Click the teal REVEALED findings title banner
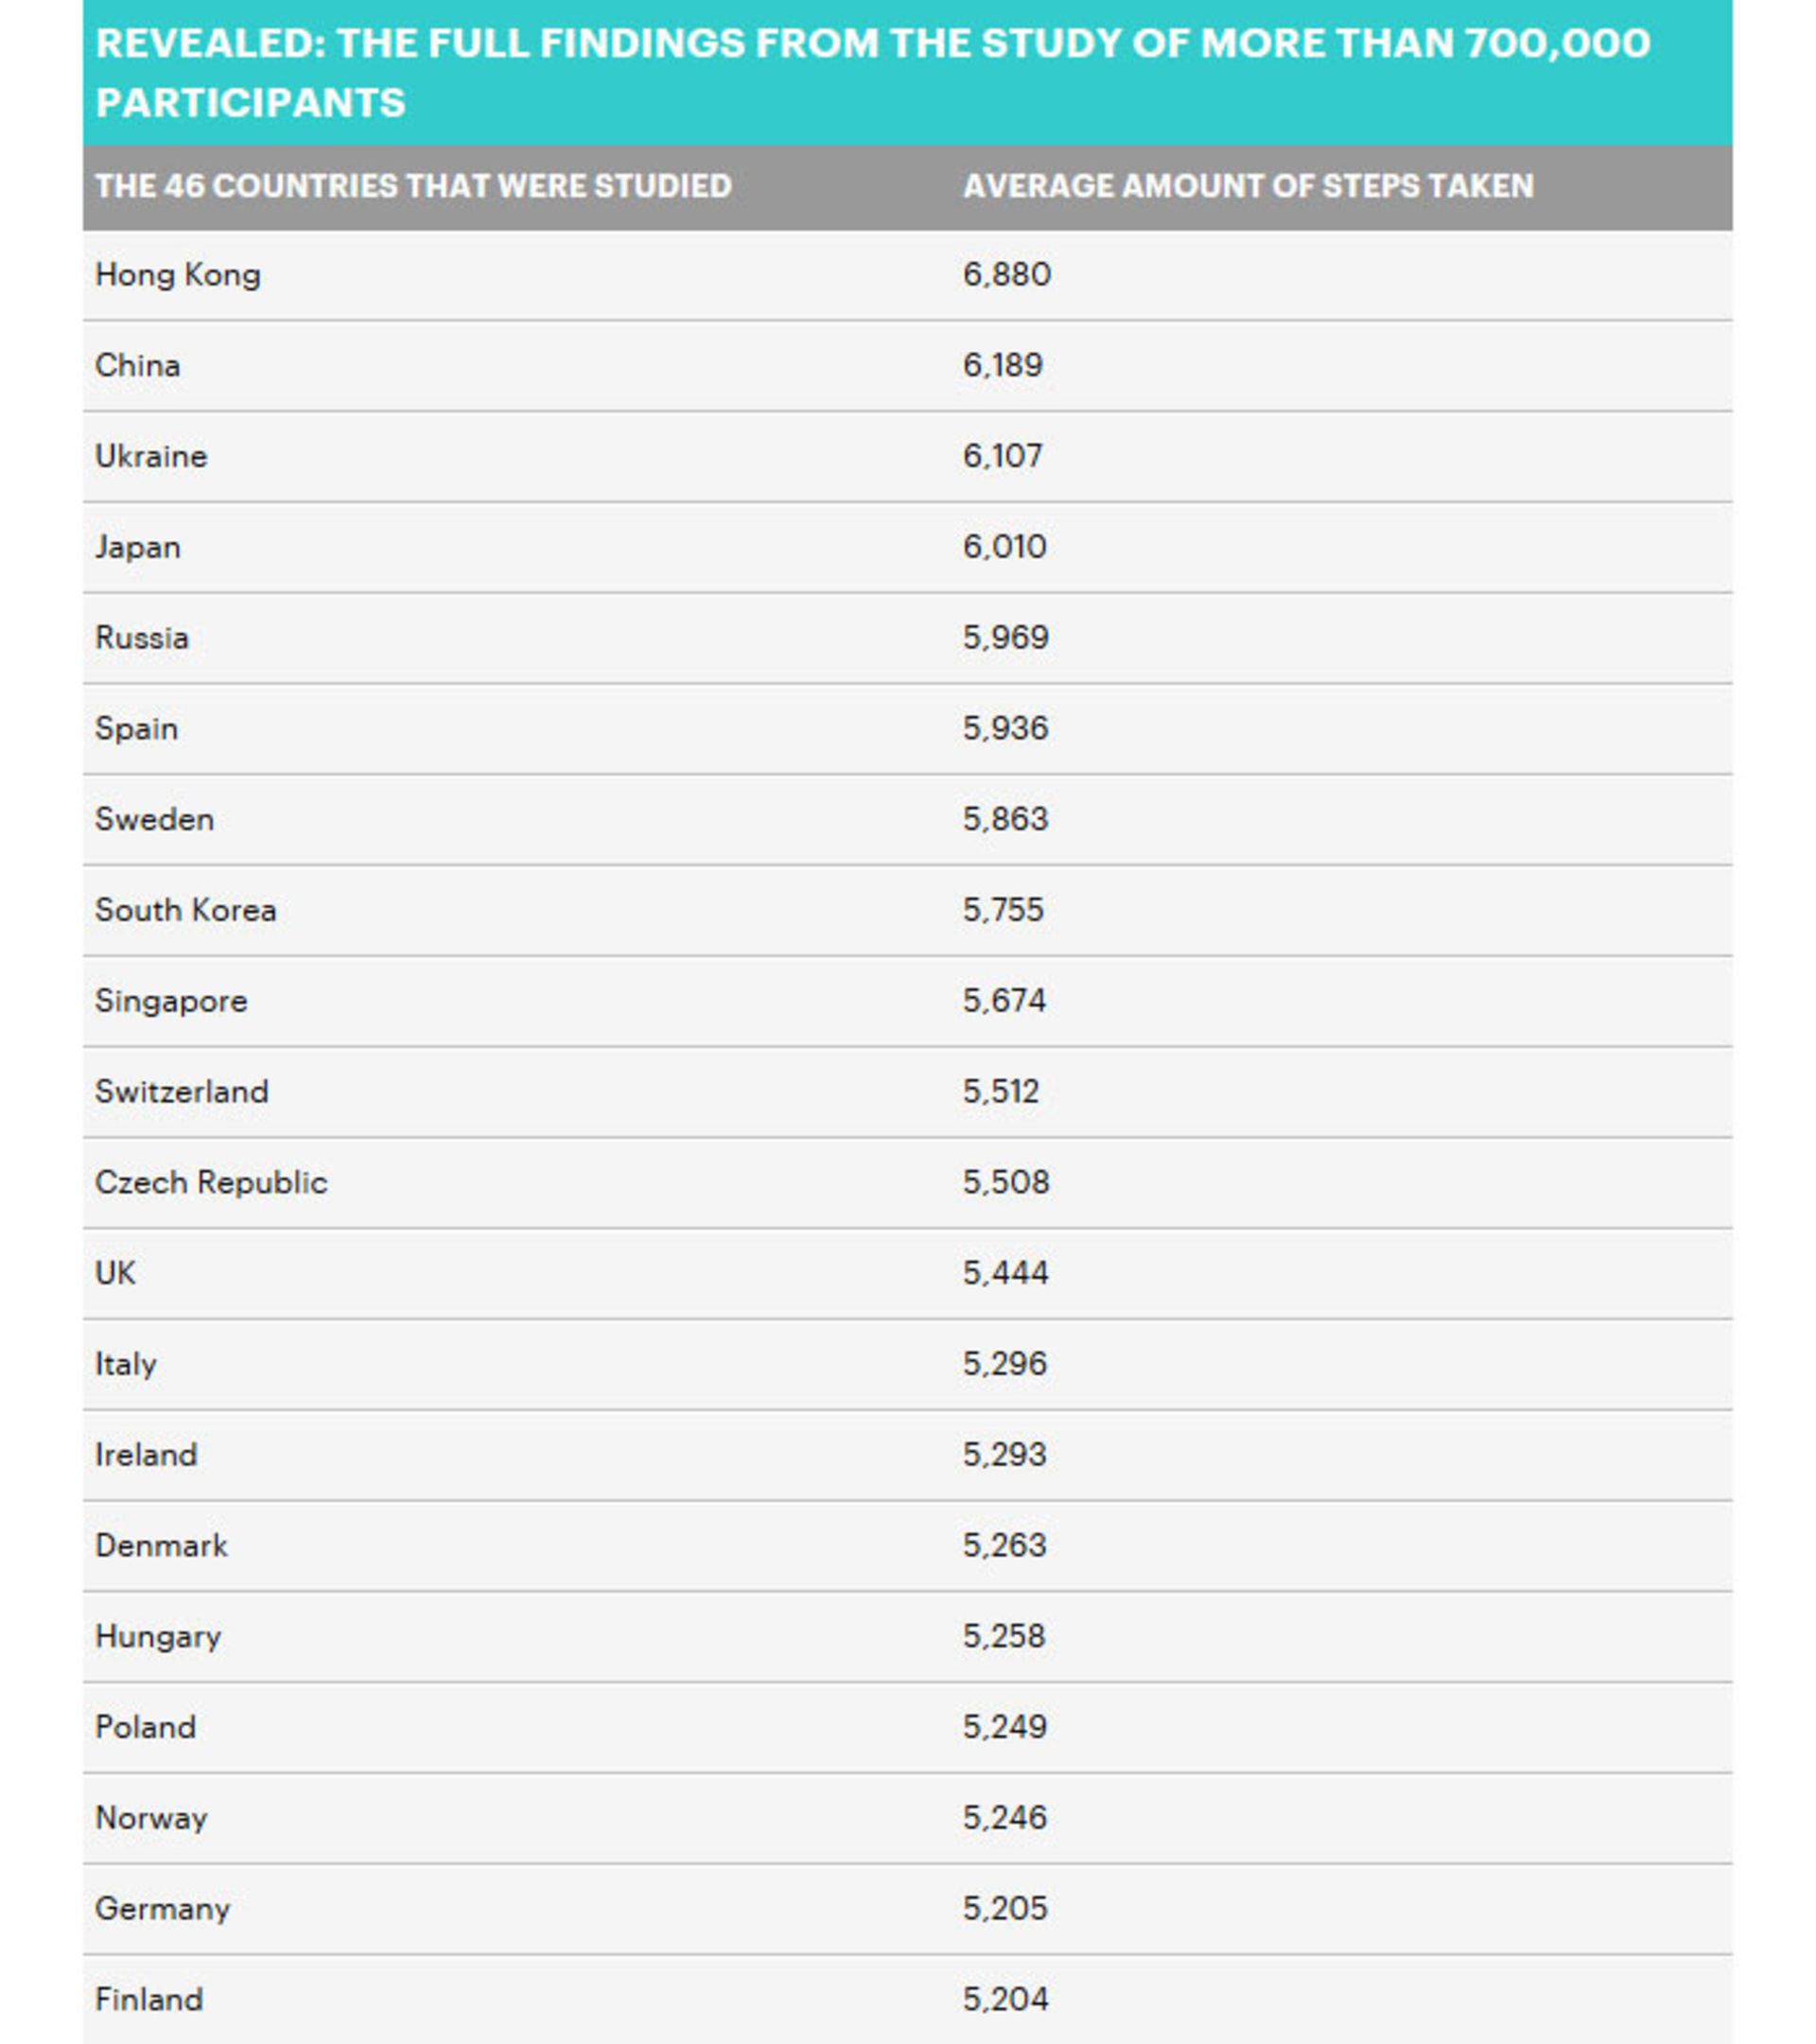The height and width of the screenshot is (2044, 1816). pos(907,72)
